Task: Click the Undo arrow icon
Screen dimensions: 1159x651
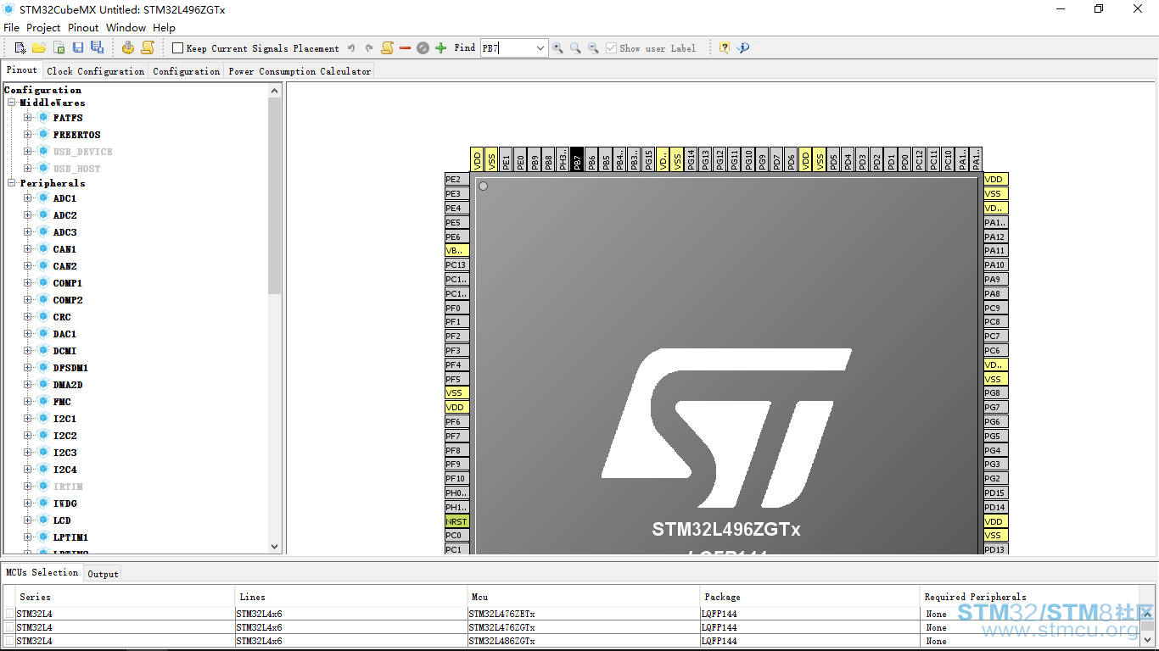Action: click(351, 48)
